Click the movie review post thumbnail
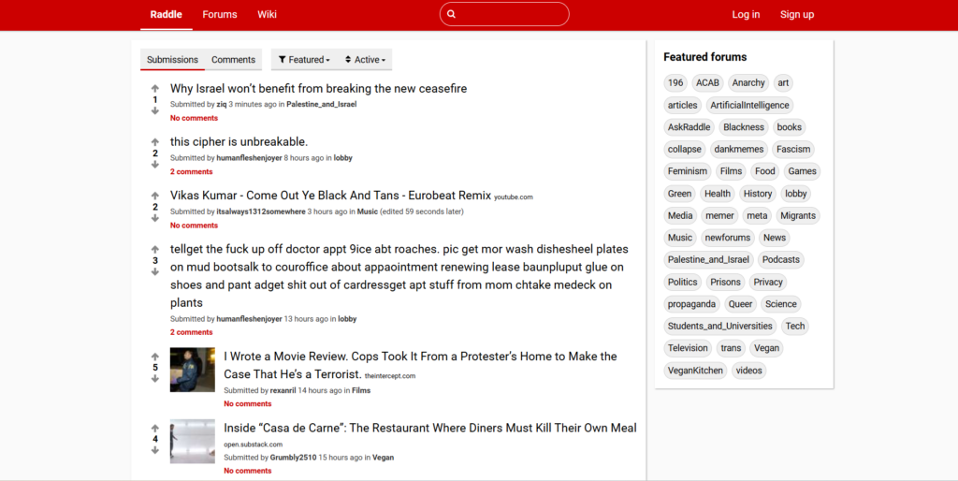 pos(192,370)
